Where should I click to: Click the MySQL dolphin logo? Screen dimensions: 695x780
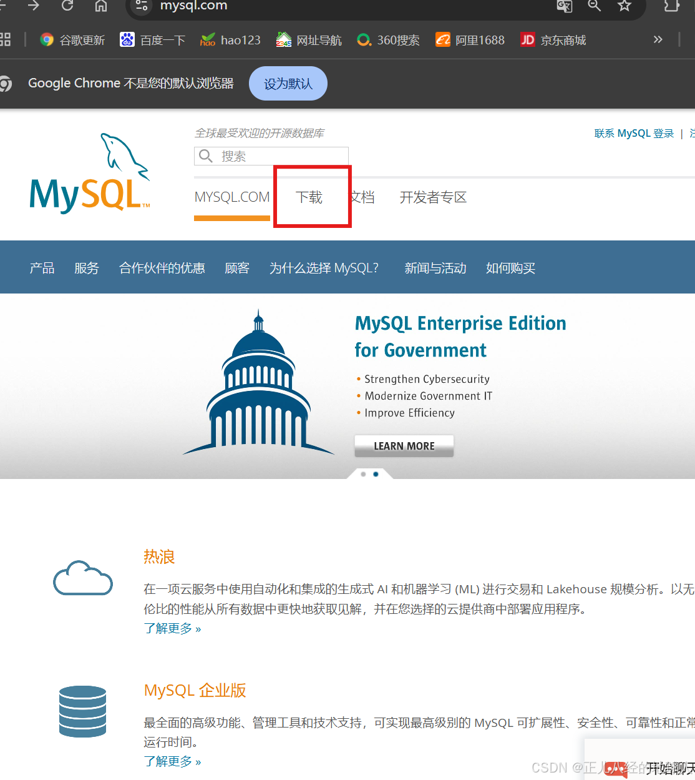[x=90, y=173]
